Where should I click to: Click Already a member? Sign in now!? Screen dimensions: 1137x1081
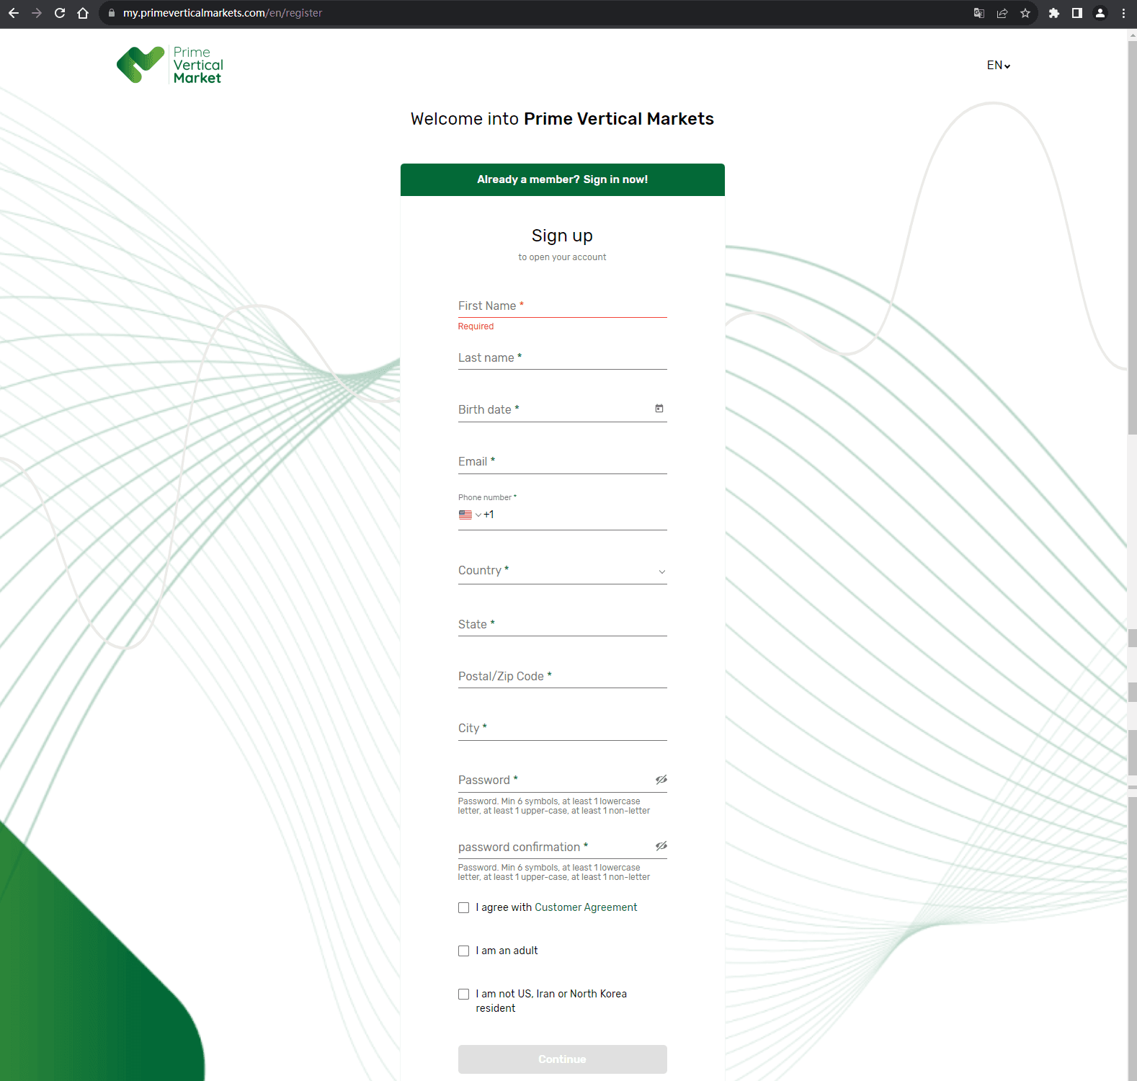563,179
